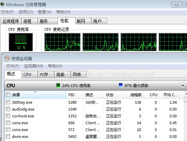Screen dimensions: 187x141
Task: Switch to Task Manager 进程 tab
Action: click(x=30, y=21)
